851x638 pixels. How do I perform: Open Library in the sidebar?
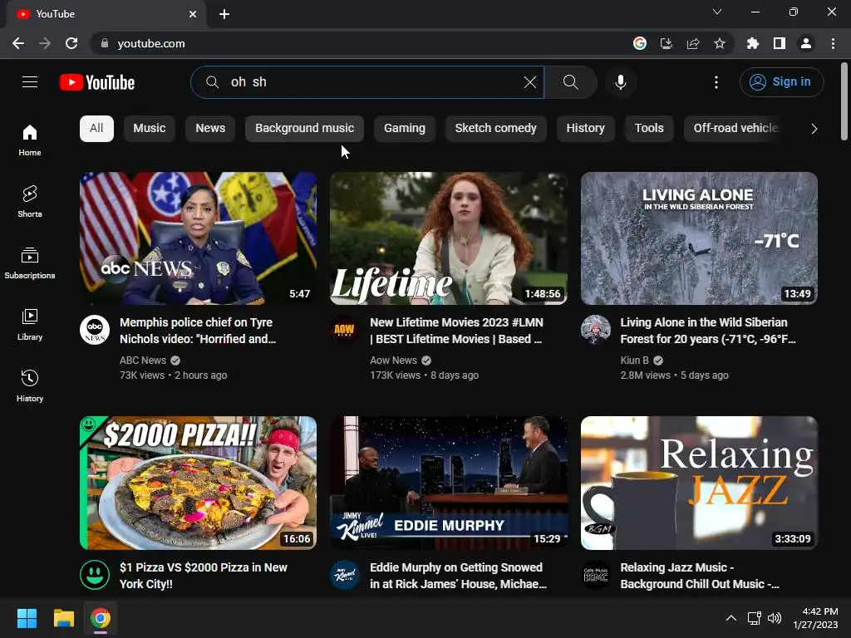tap(30, 325)
